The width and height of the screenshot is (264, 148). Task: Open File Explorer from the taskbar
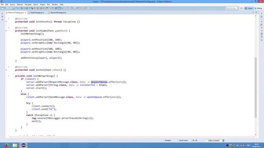point(15,145)
